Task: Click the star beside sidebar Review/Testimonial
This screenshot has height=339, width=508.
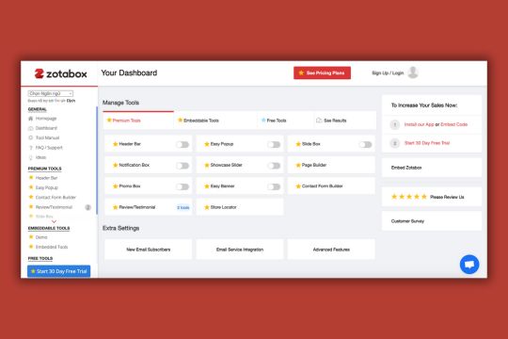Action: (x=31, y=206)
